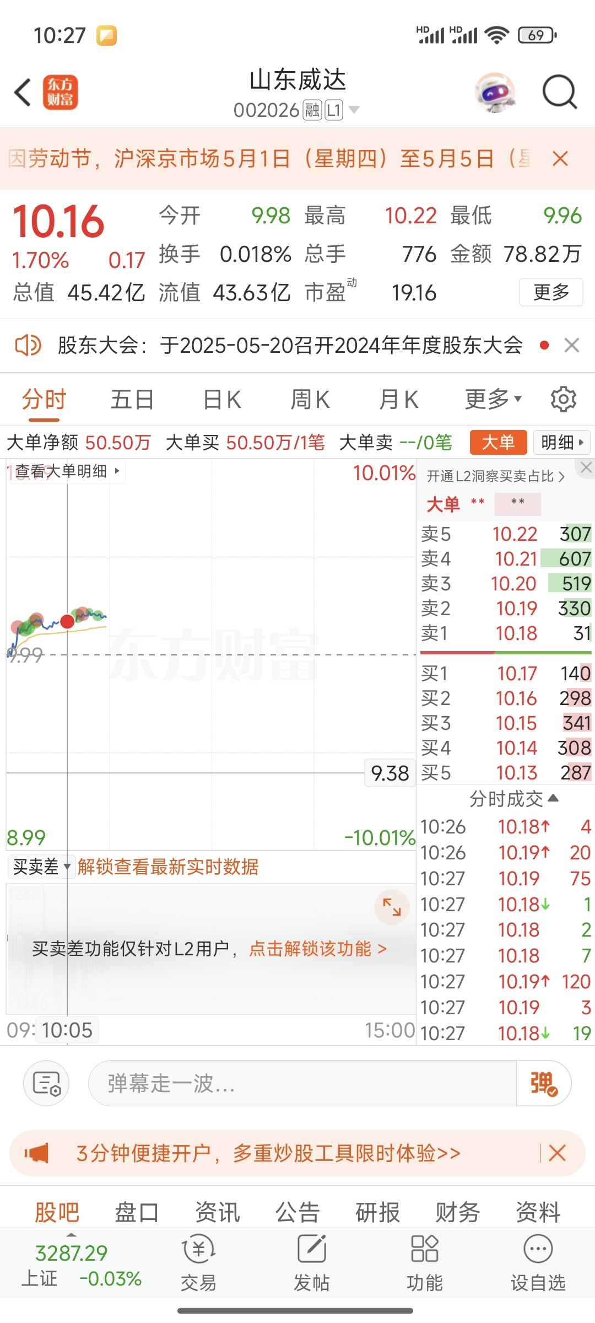Tap the 买5 10.13 order row
595x1323 pixels.
tap(506, 772)
